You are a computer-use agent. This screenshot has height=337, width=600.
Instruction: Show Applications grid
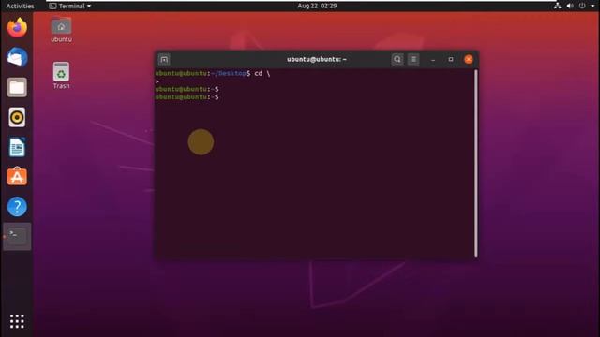click(x=17, y=321)
